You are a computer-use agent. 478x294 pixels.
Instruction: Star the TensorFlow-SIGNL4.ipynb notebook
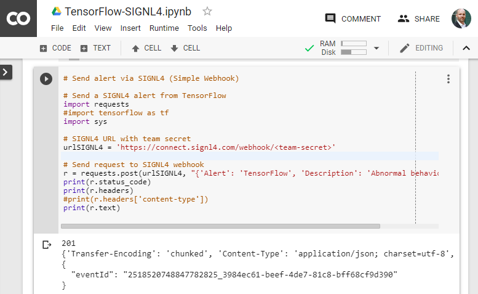[207, 11]
